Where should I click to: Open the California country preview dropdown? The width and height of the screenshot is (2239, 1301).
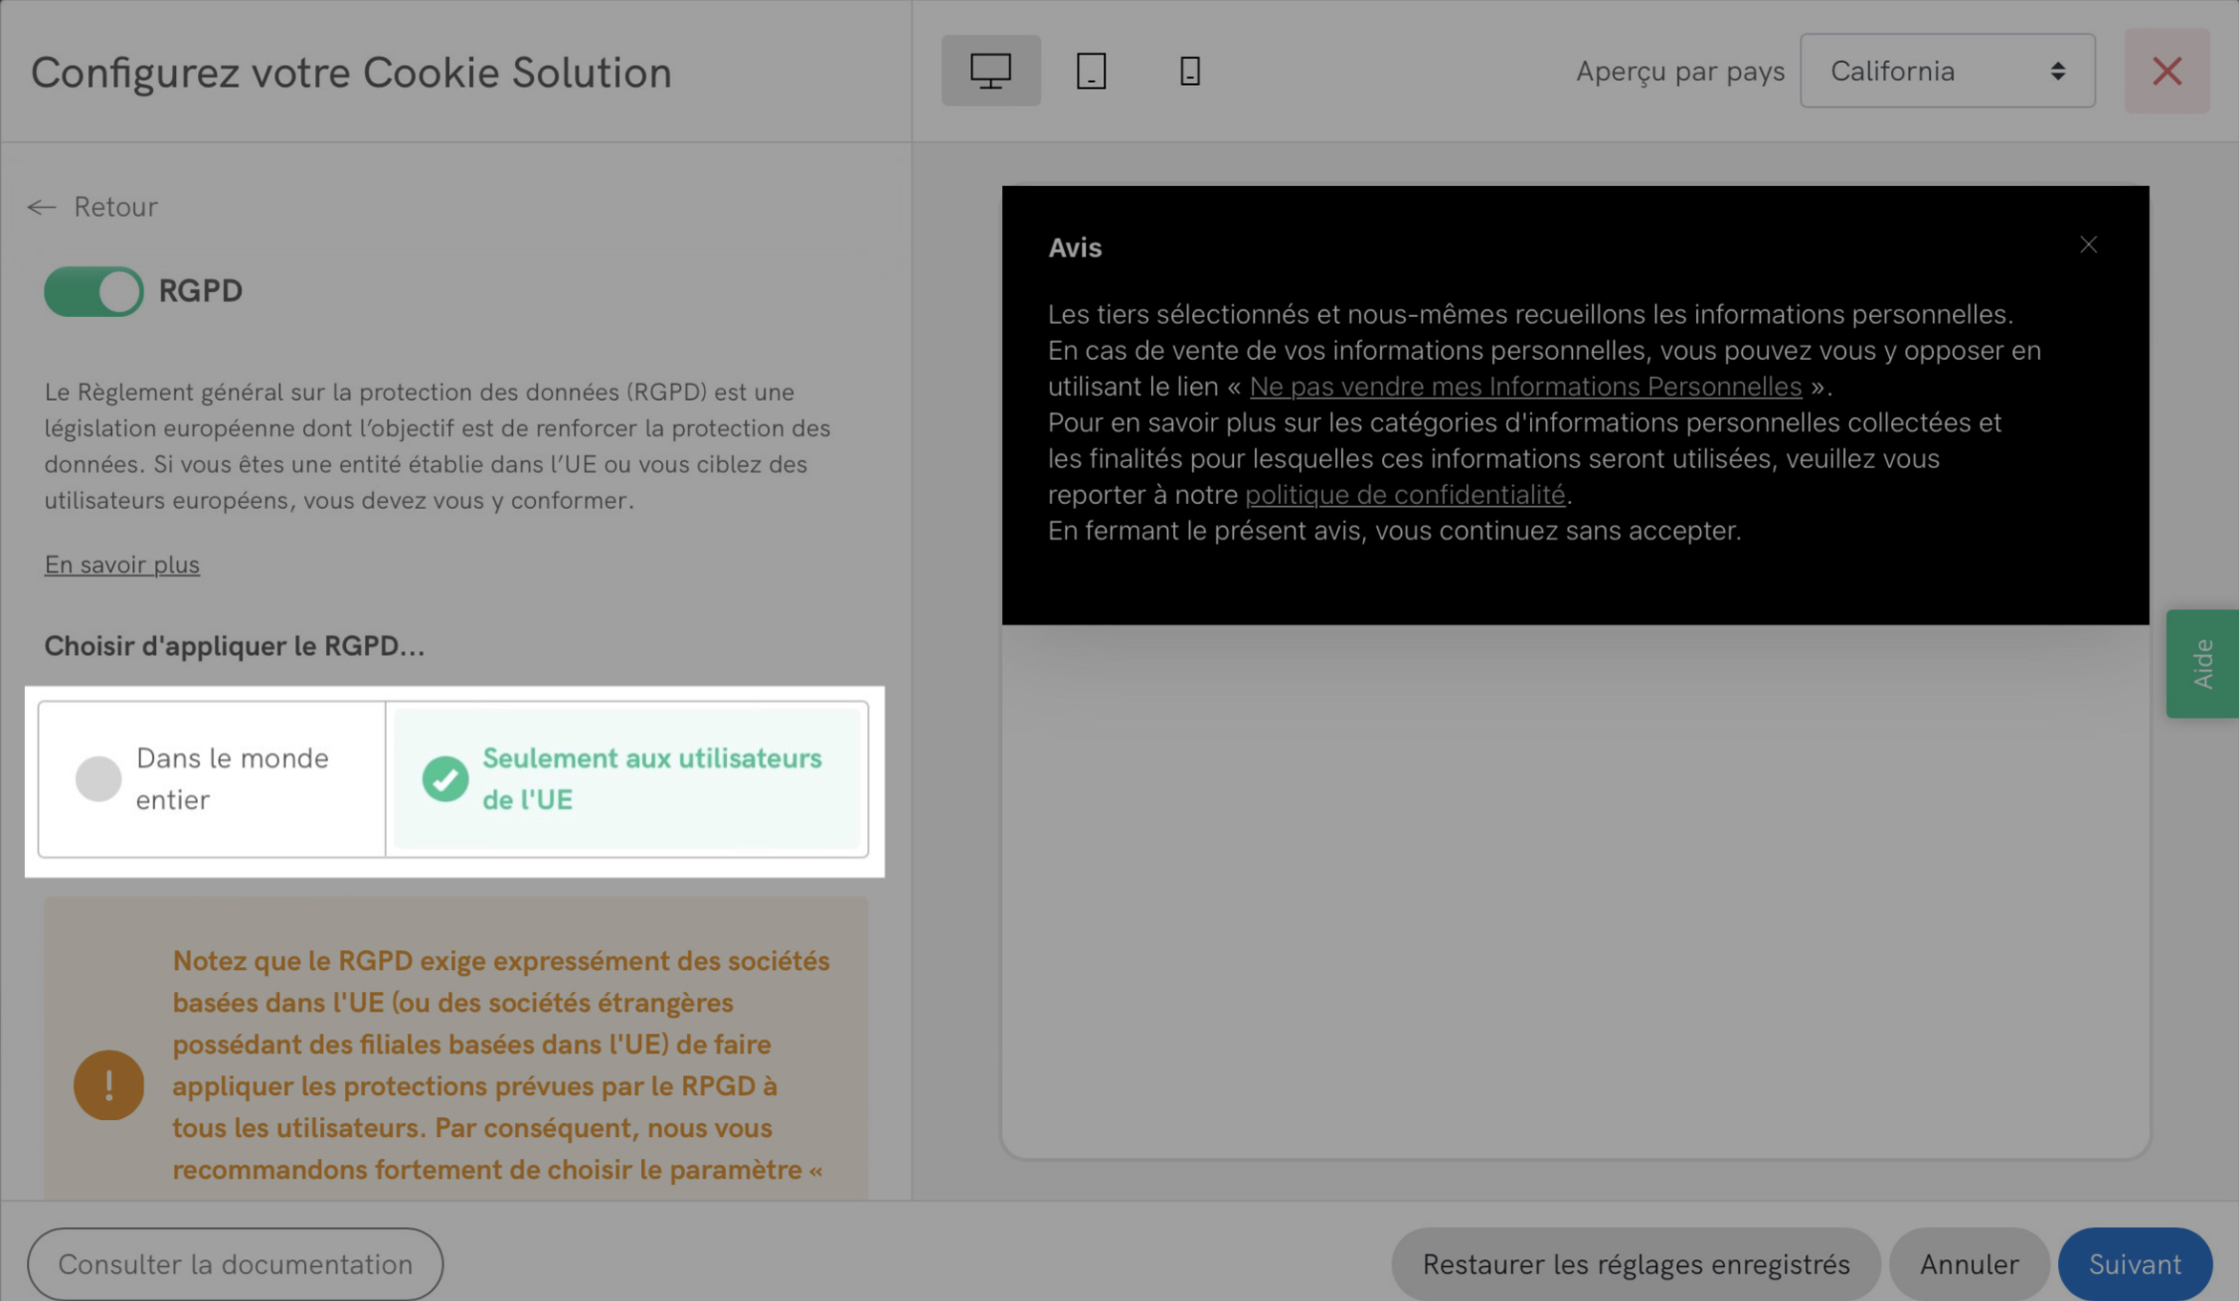click(1947, 71)
